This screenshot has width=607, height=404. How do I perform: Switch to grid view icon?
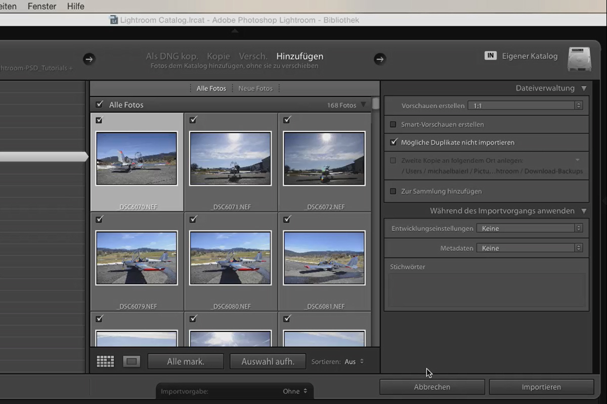[105, 362]
